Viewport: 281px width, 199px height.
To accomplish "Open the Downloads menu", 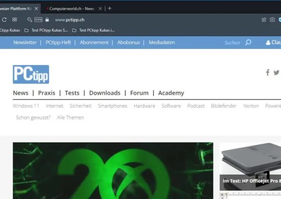I will coord(104,93).
